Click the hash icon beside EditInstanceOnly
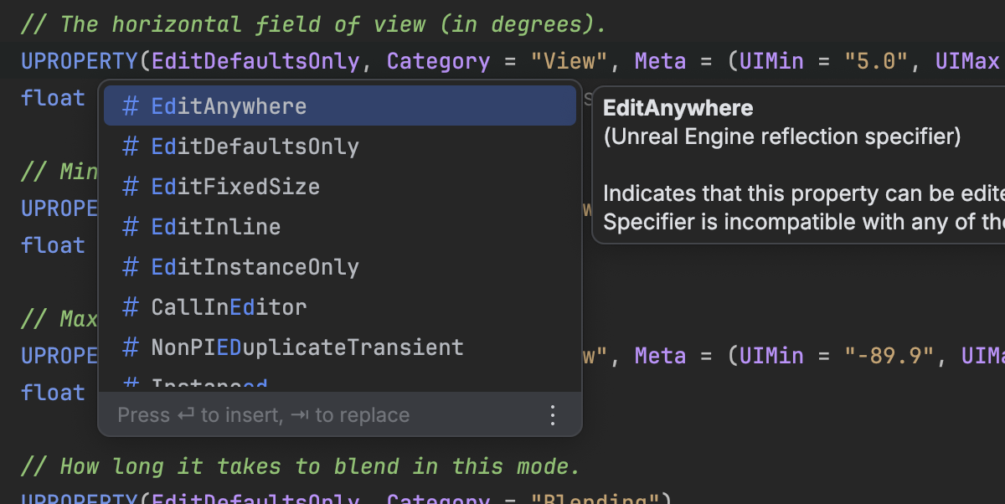This screenshot has height=504, width=1005. 131,267
